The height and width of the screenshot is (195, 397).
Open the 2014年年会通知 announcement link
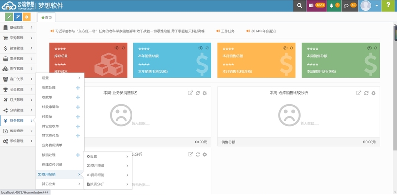264,31
